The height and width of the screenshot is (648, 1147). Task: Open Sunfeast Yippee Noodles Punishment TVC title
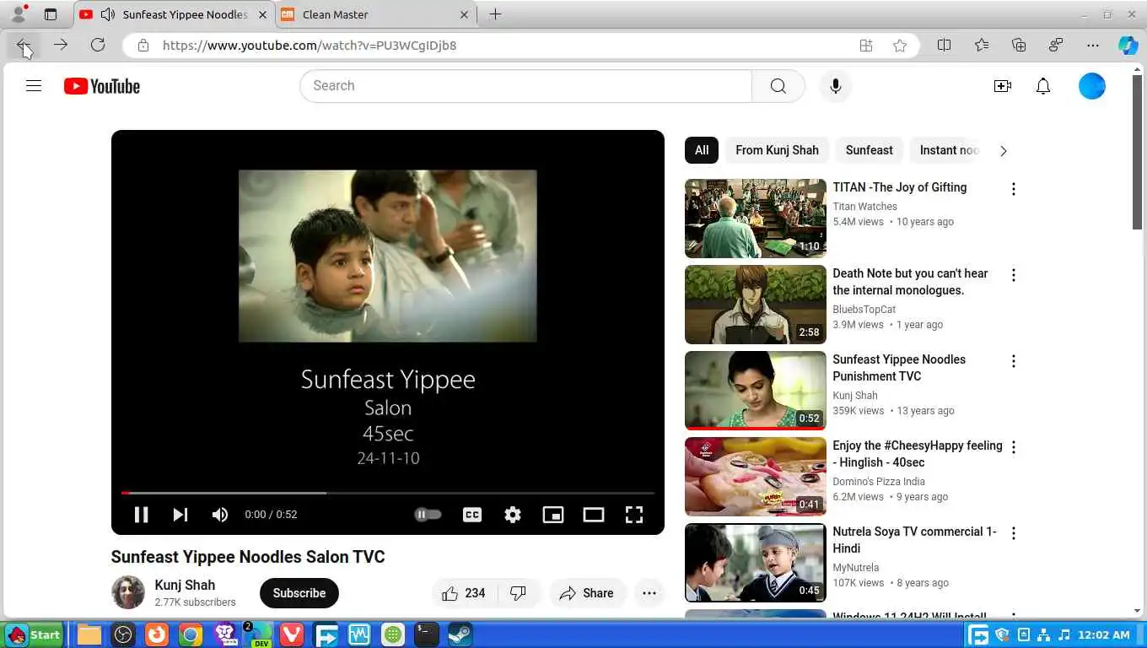[899, 368]
